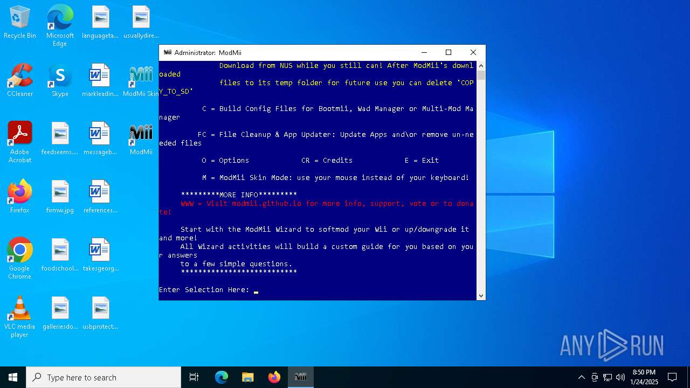Open File Explorer from taskbar

tap(248, 377)
